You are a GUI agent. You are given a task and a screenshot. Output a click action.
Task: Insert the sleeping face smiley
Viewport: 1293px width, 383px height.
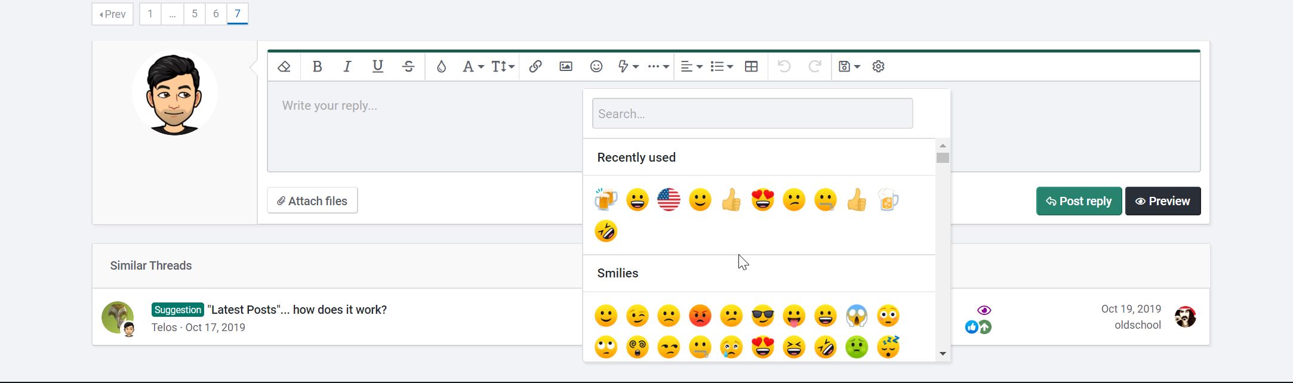[x=888, y=347]
